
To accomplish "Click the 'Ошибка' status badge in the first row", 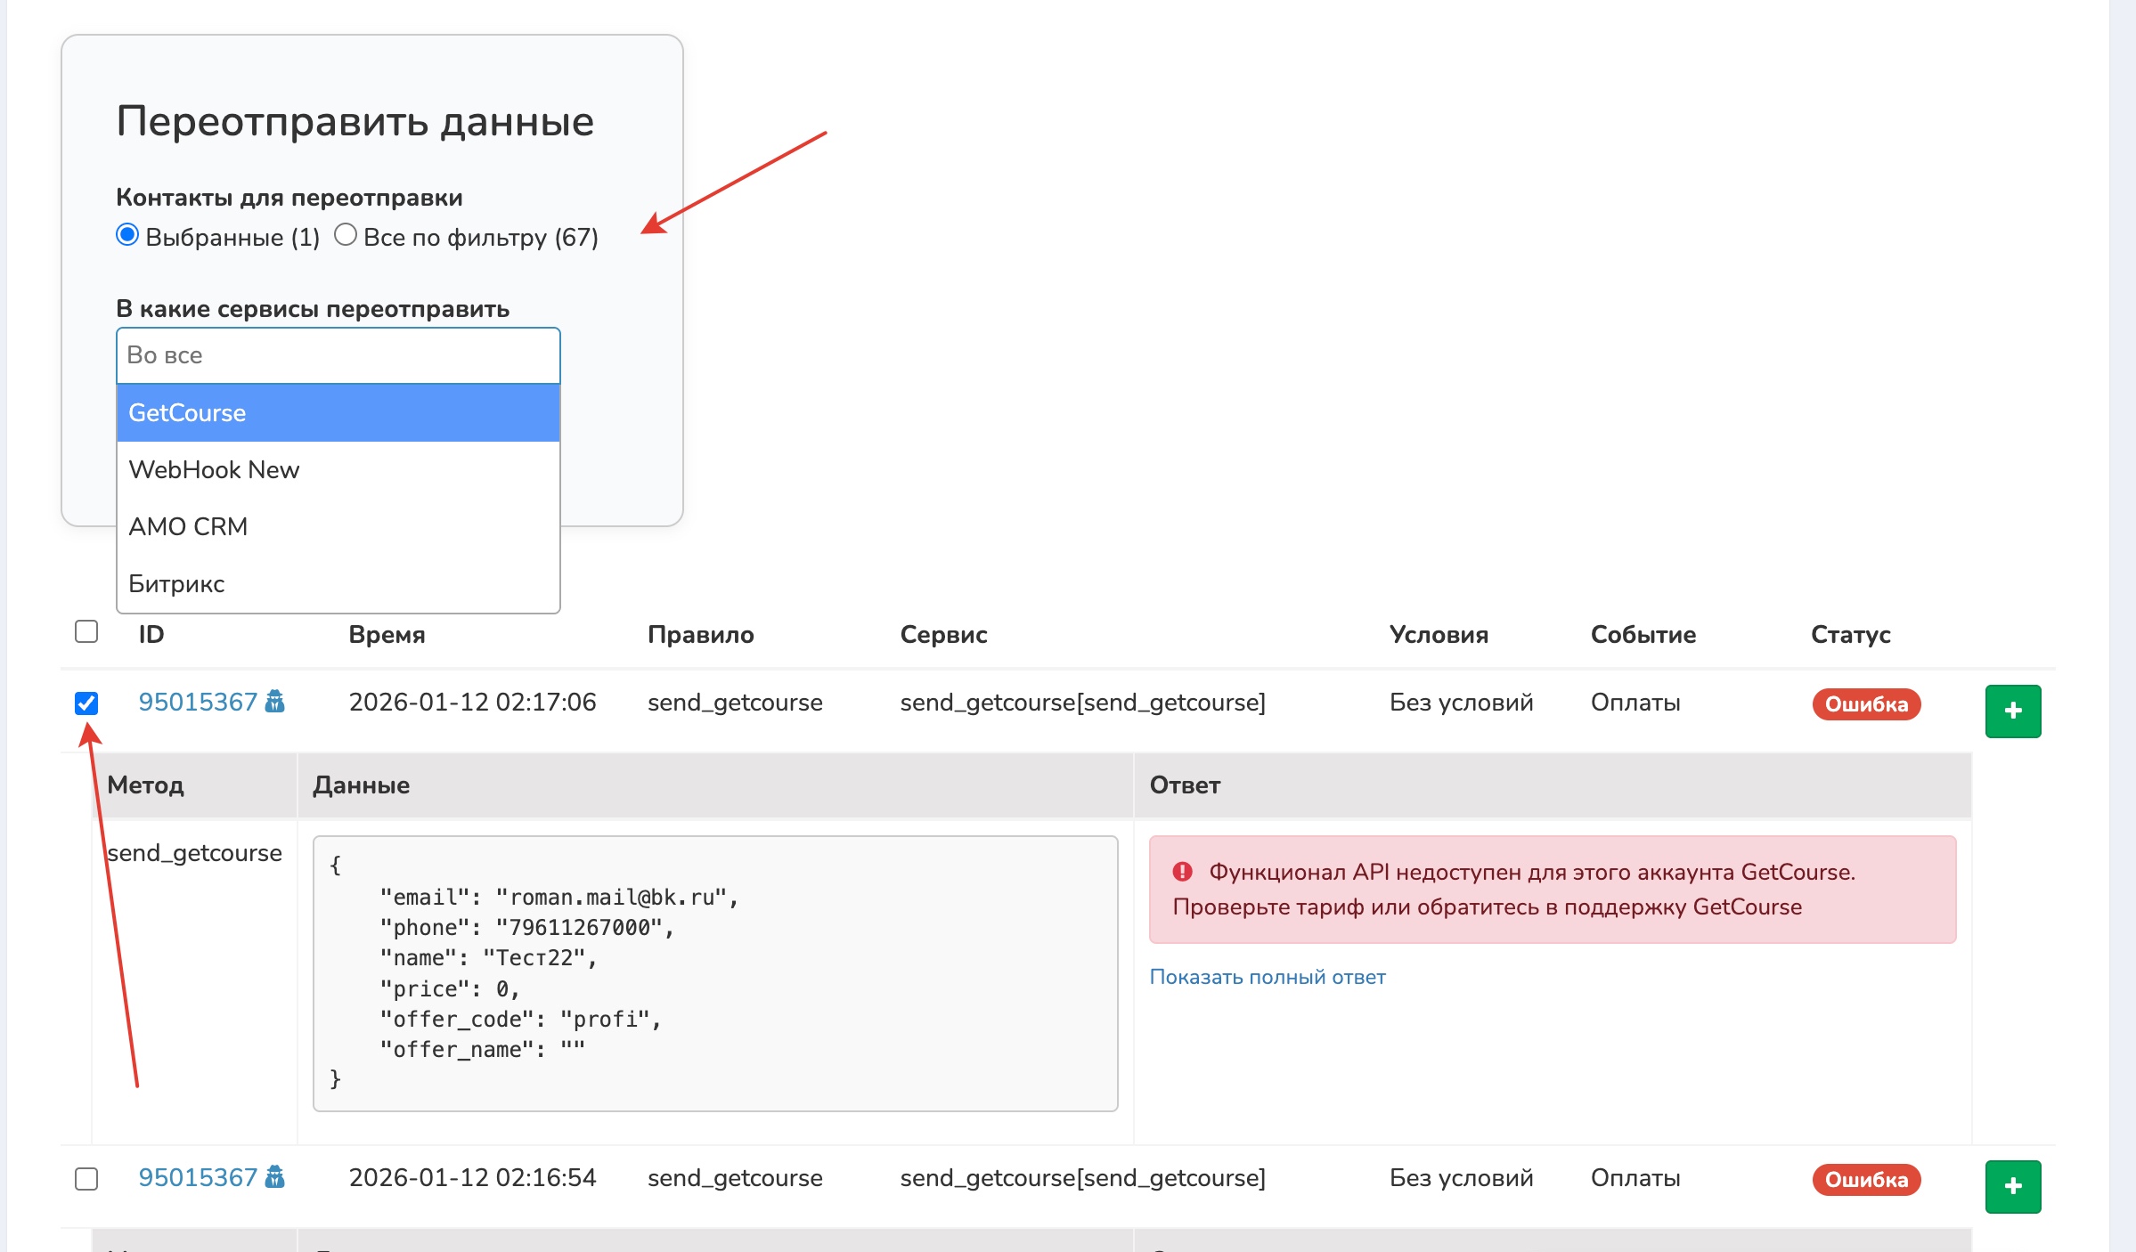I will (1866, 704).
